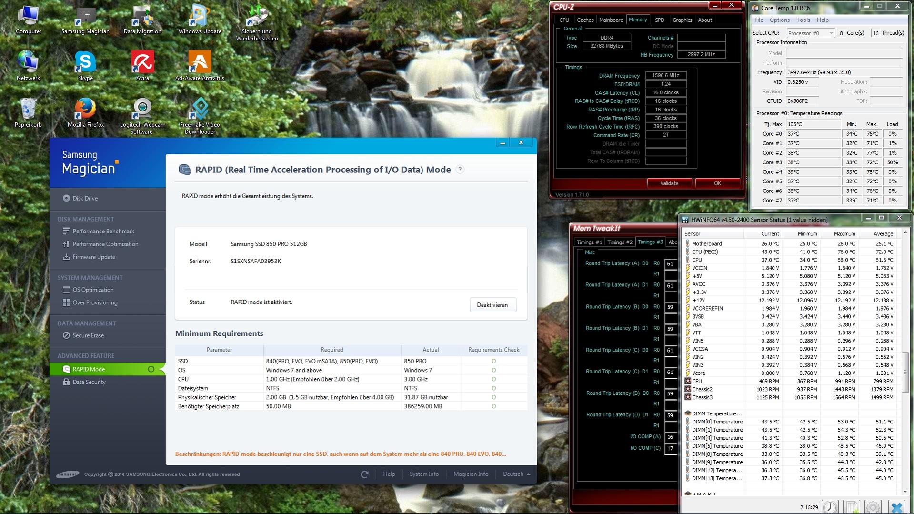Image resolution: width=914 pixels, height=514 pixels.
Task: Switch to CPU tab in CPU-Z
Action: (564, 20)
